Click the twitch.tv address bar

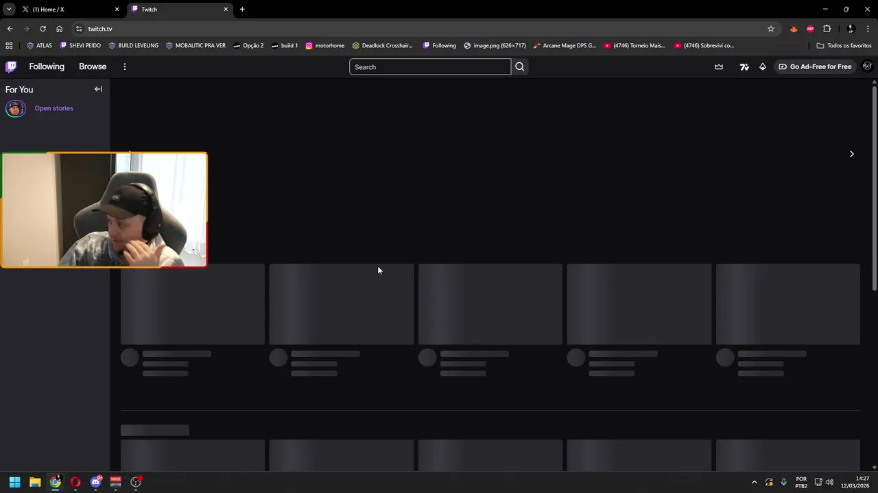click(x=425, y=29)
